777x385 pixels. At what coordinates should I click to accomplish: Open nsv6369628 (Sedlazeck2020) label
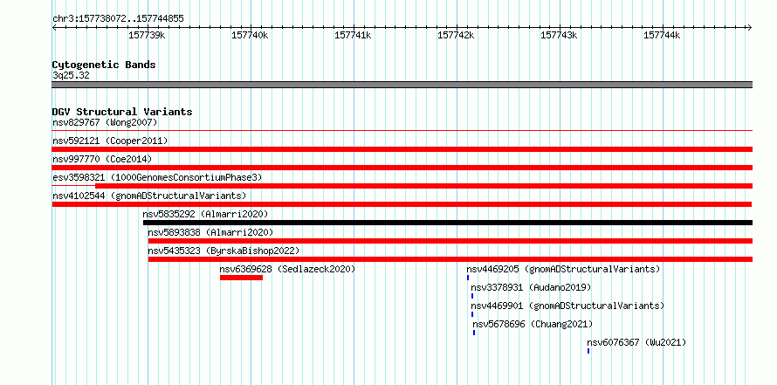(287, 269)
